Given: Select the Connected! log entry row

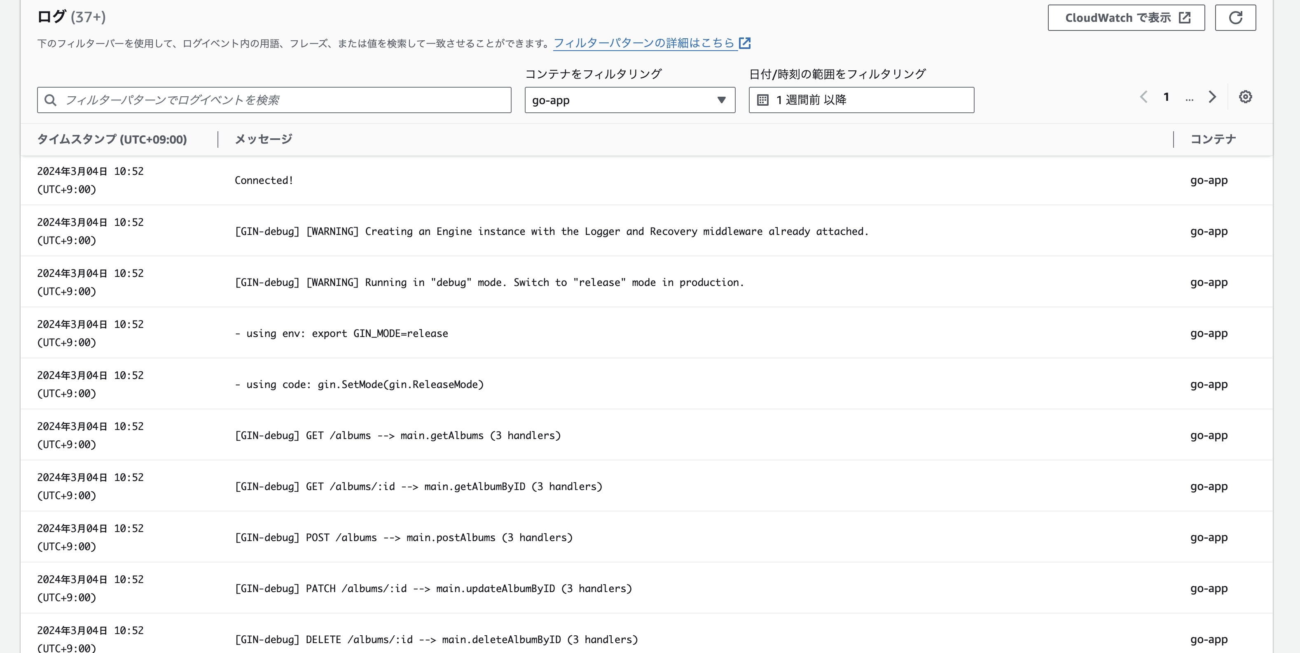Looking at the screenshot, I should pyautogui.click(x=606, y=180).
